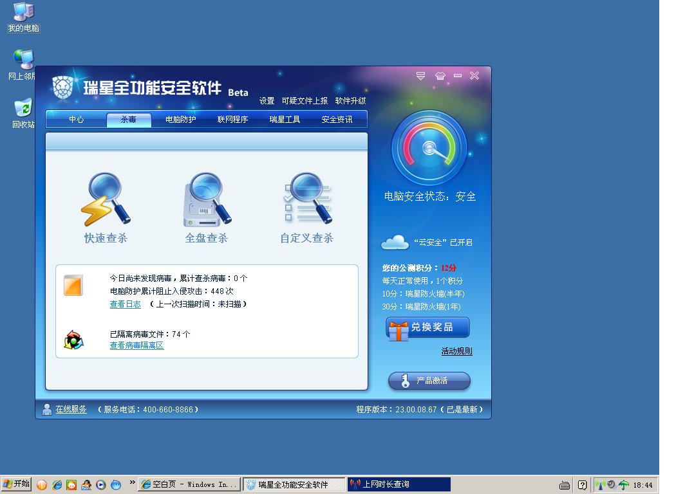Screen dimensions: 685x494
Task: Open My Computer desktop icon
Action: click(24, 17)
